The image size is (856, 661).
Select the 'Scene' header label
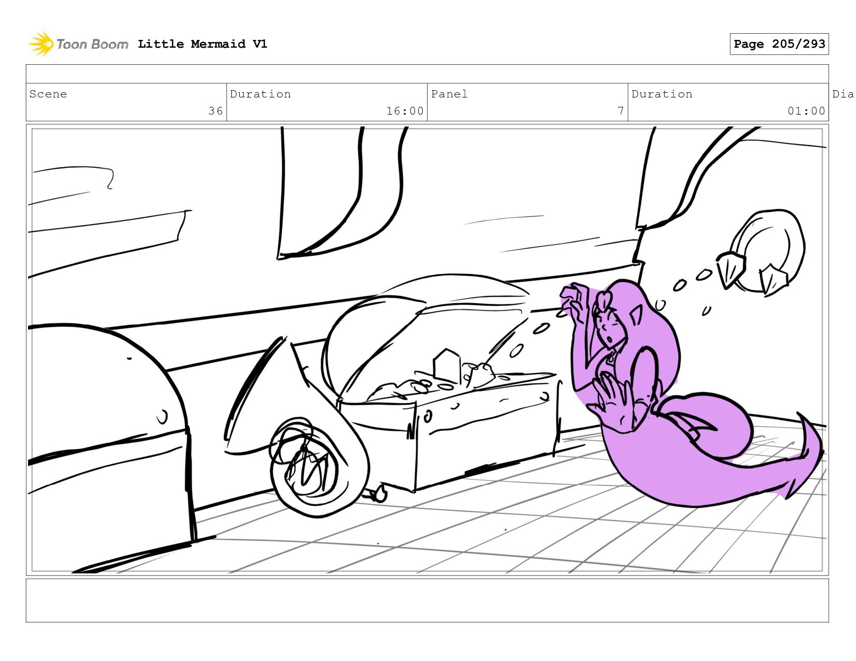click(x=48, y=94)
